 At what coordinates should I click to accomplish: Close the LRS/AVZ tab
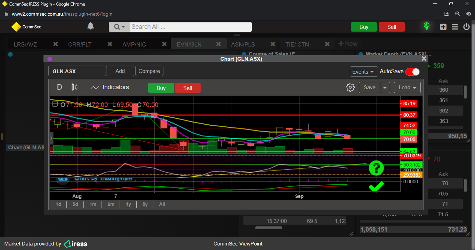[x=55, y=44]
